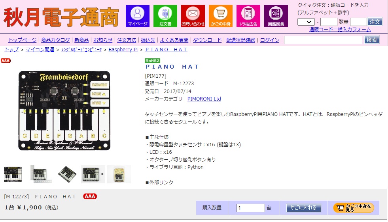Click the PIMORONI Ltd maker link

click(x=204, y=99)
